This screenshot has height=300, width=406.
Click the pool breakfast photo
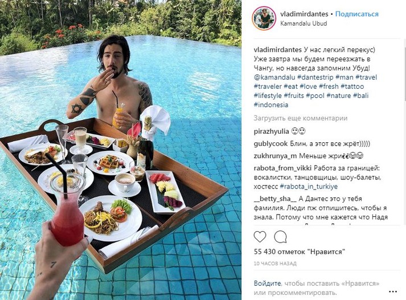[121, 150]
